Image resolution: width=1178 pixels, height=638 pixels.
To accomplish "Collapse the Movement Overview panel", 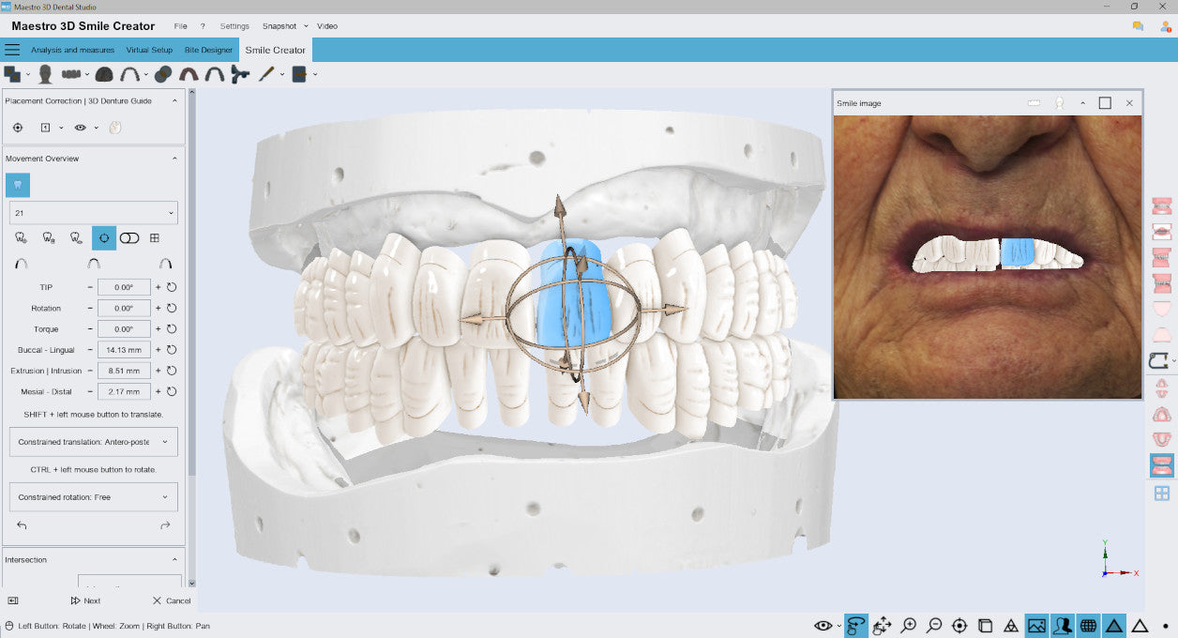I will point(174,159).
